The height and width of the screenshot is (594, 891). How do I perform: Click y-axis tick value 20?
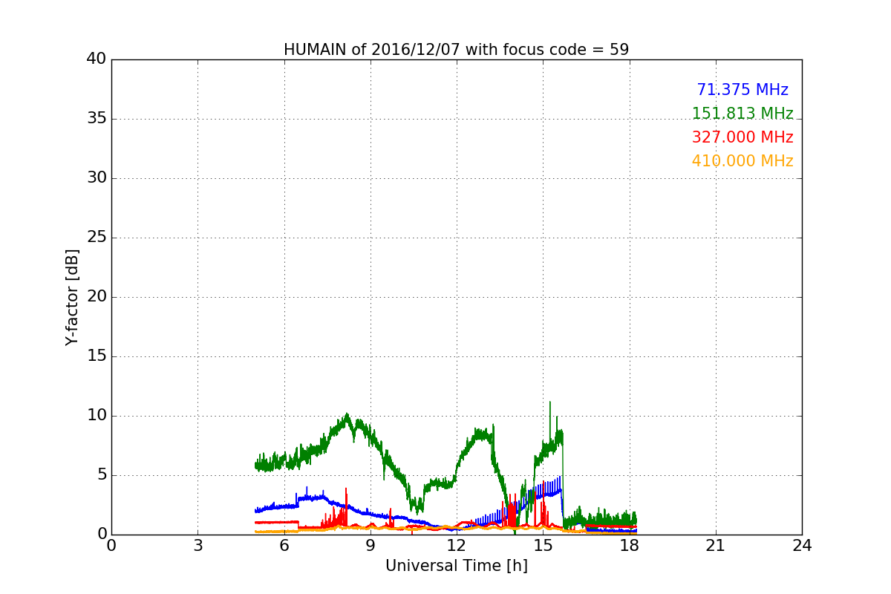point(96,297)
